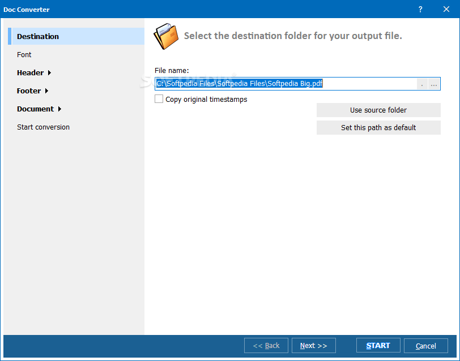Click START to begin conversion
Image resolution: width=460 pixels, height=361 pixels.
tap(378, 346)
